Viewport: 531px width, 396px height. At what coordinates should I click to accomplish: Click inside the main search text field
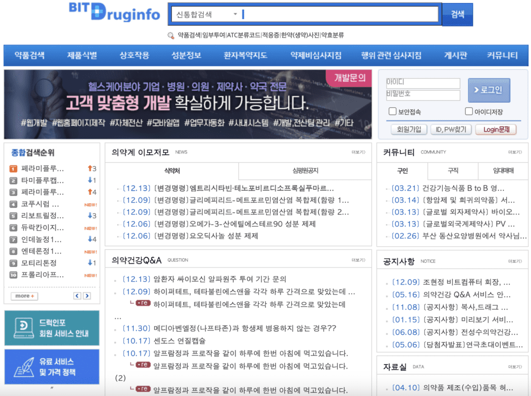coord(340,14)
